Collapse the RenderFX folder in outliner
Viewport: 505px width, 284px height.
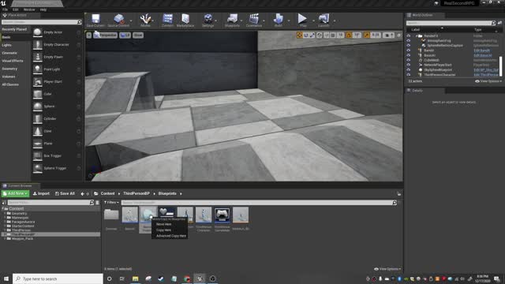[417, 36]
